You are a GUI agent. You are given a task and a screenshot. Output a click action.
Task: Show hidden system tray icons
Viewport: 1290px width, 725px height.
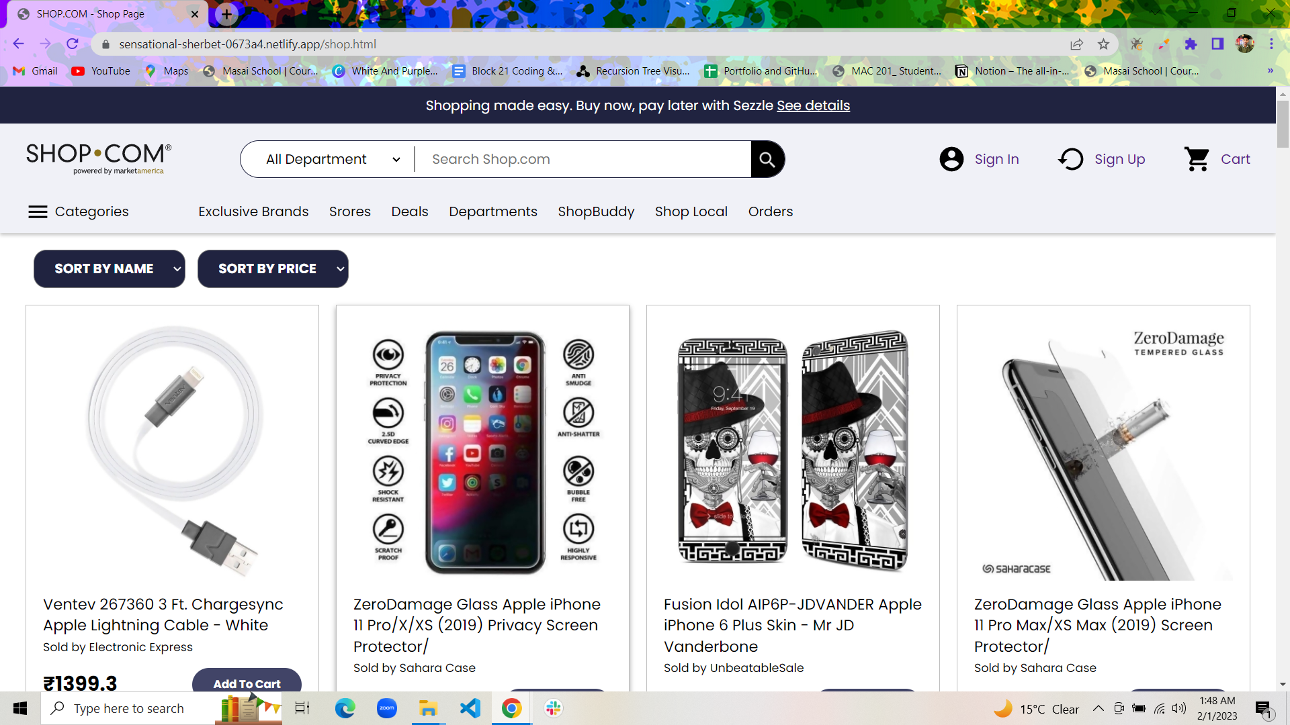pyautogui.click(x=1098, y=708)
